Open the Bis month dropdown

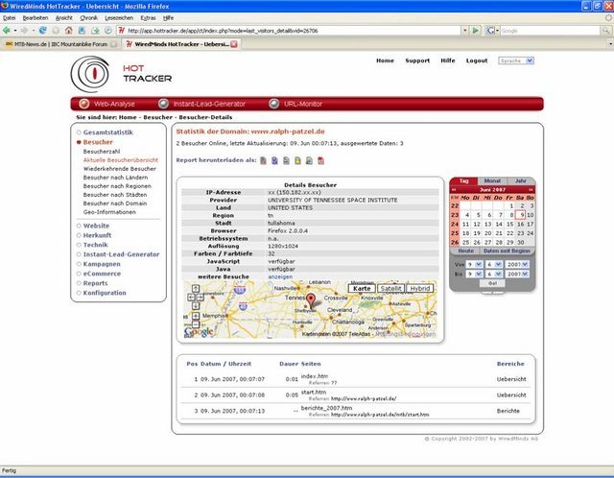(x=493, y=274)
